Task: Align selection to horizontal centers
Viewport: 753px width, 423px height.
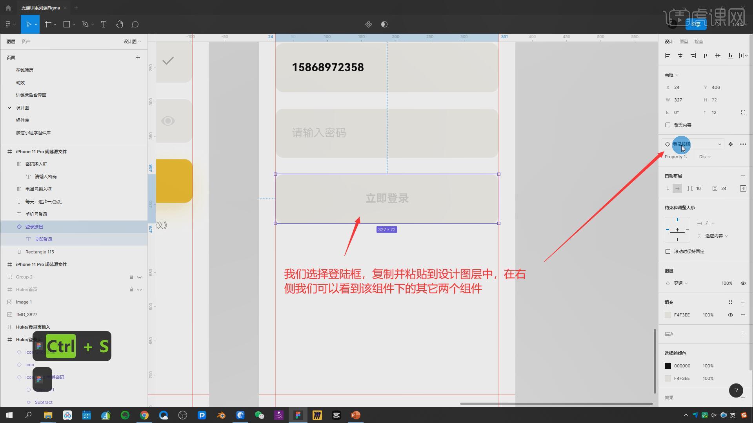Action: click(680, 56)
